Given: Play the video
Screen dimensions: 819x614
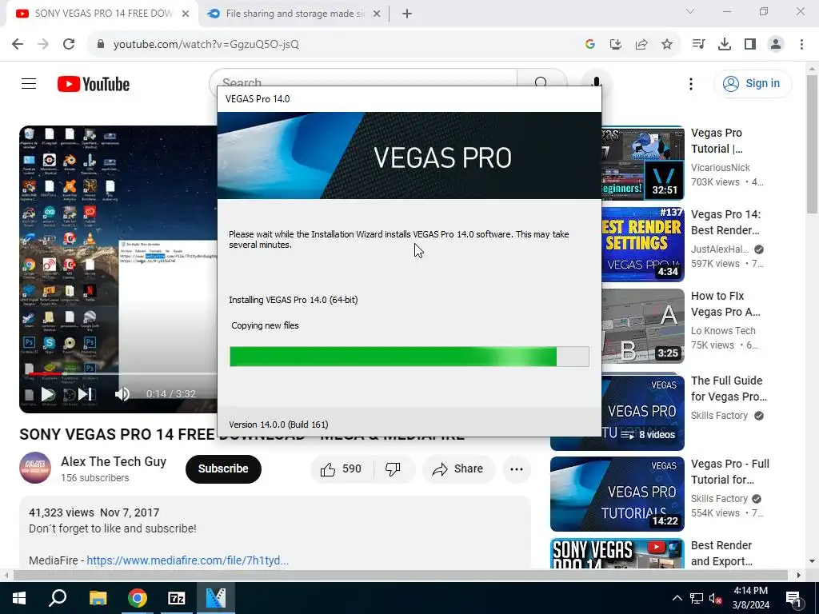Looking at the screenshot, I should (x=48, y=394).
